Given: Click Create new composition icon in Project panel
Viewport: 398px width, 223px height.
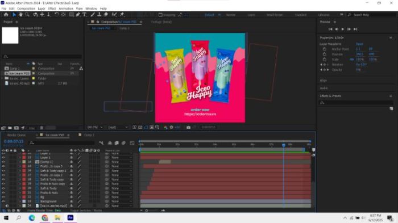Looking at the screenshot, I should point(16,128).
